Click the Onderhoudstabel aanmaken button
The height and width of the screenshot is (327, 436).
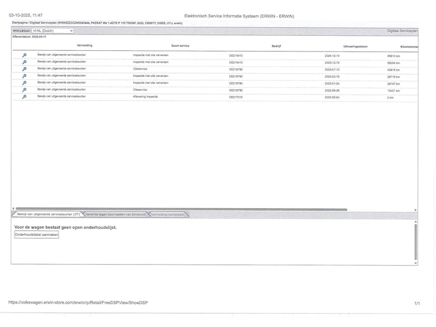coord(36,234)
